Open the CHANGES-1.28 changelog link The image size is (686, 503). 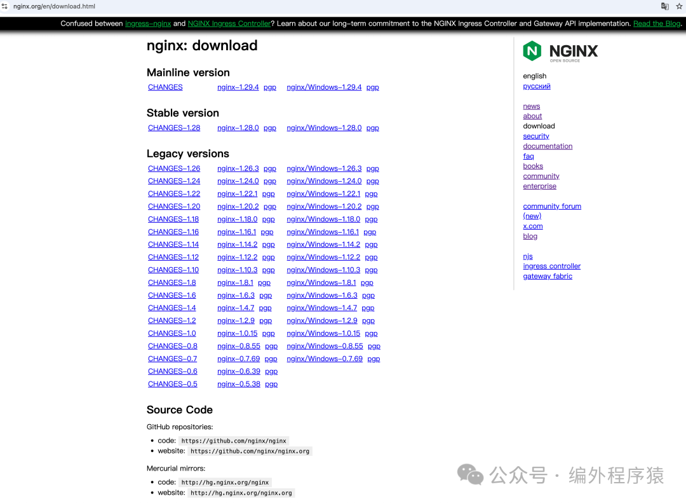pos(173,128)
